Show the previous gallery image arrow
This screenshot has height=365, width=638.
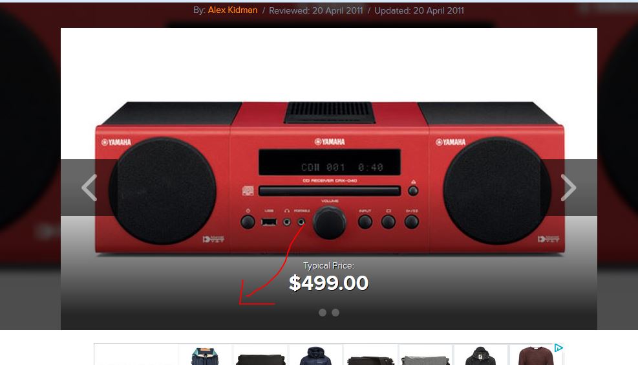pyautogui.click(x=89, y=188)
